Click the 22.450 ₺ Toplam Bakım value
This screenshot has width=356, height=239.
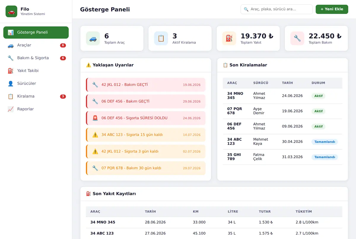click(x=325, y=36)
